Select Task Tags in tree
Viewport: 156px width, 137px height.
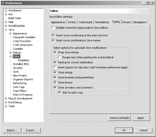19,87
